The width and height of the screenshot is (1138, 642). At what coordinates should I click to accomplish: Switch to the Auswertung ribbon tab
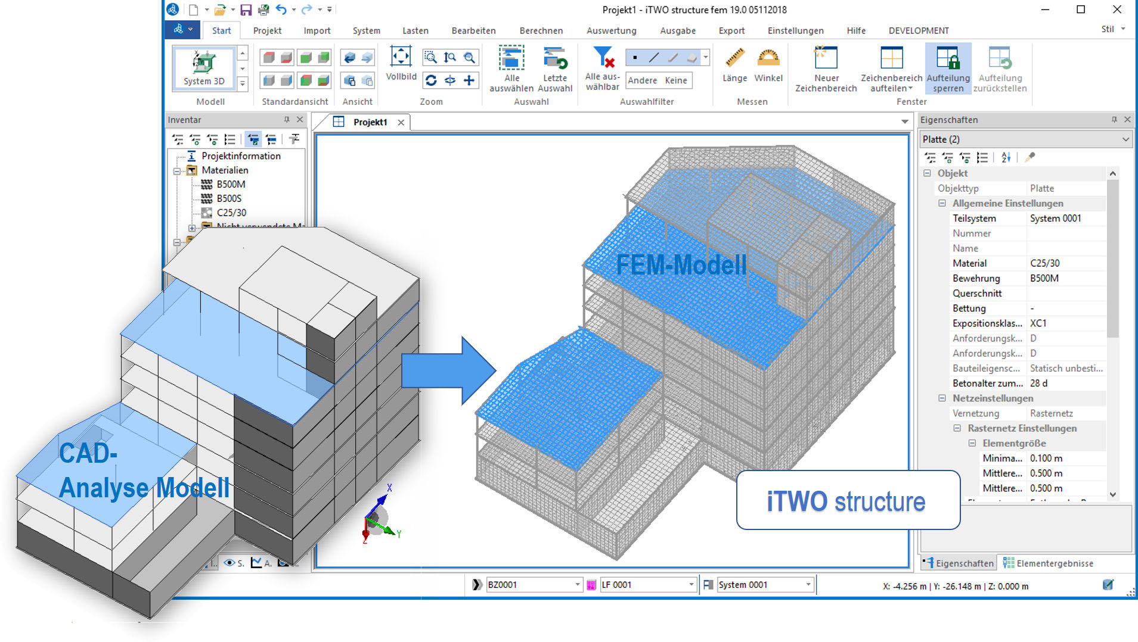611,30
